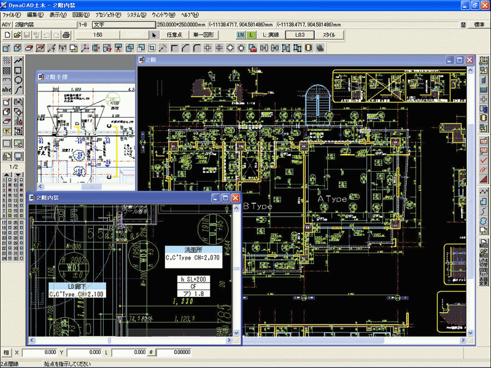Select the polyline zigzag tool in left palette
The image size is (491, 368).
point(18,61)
